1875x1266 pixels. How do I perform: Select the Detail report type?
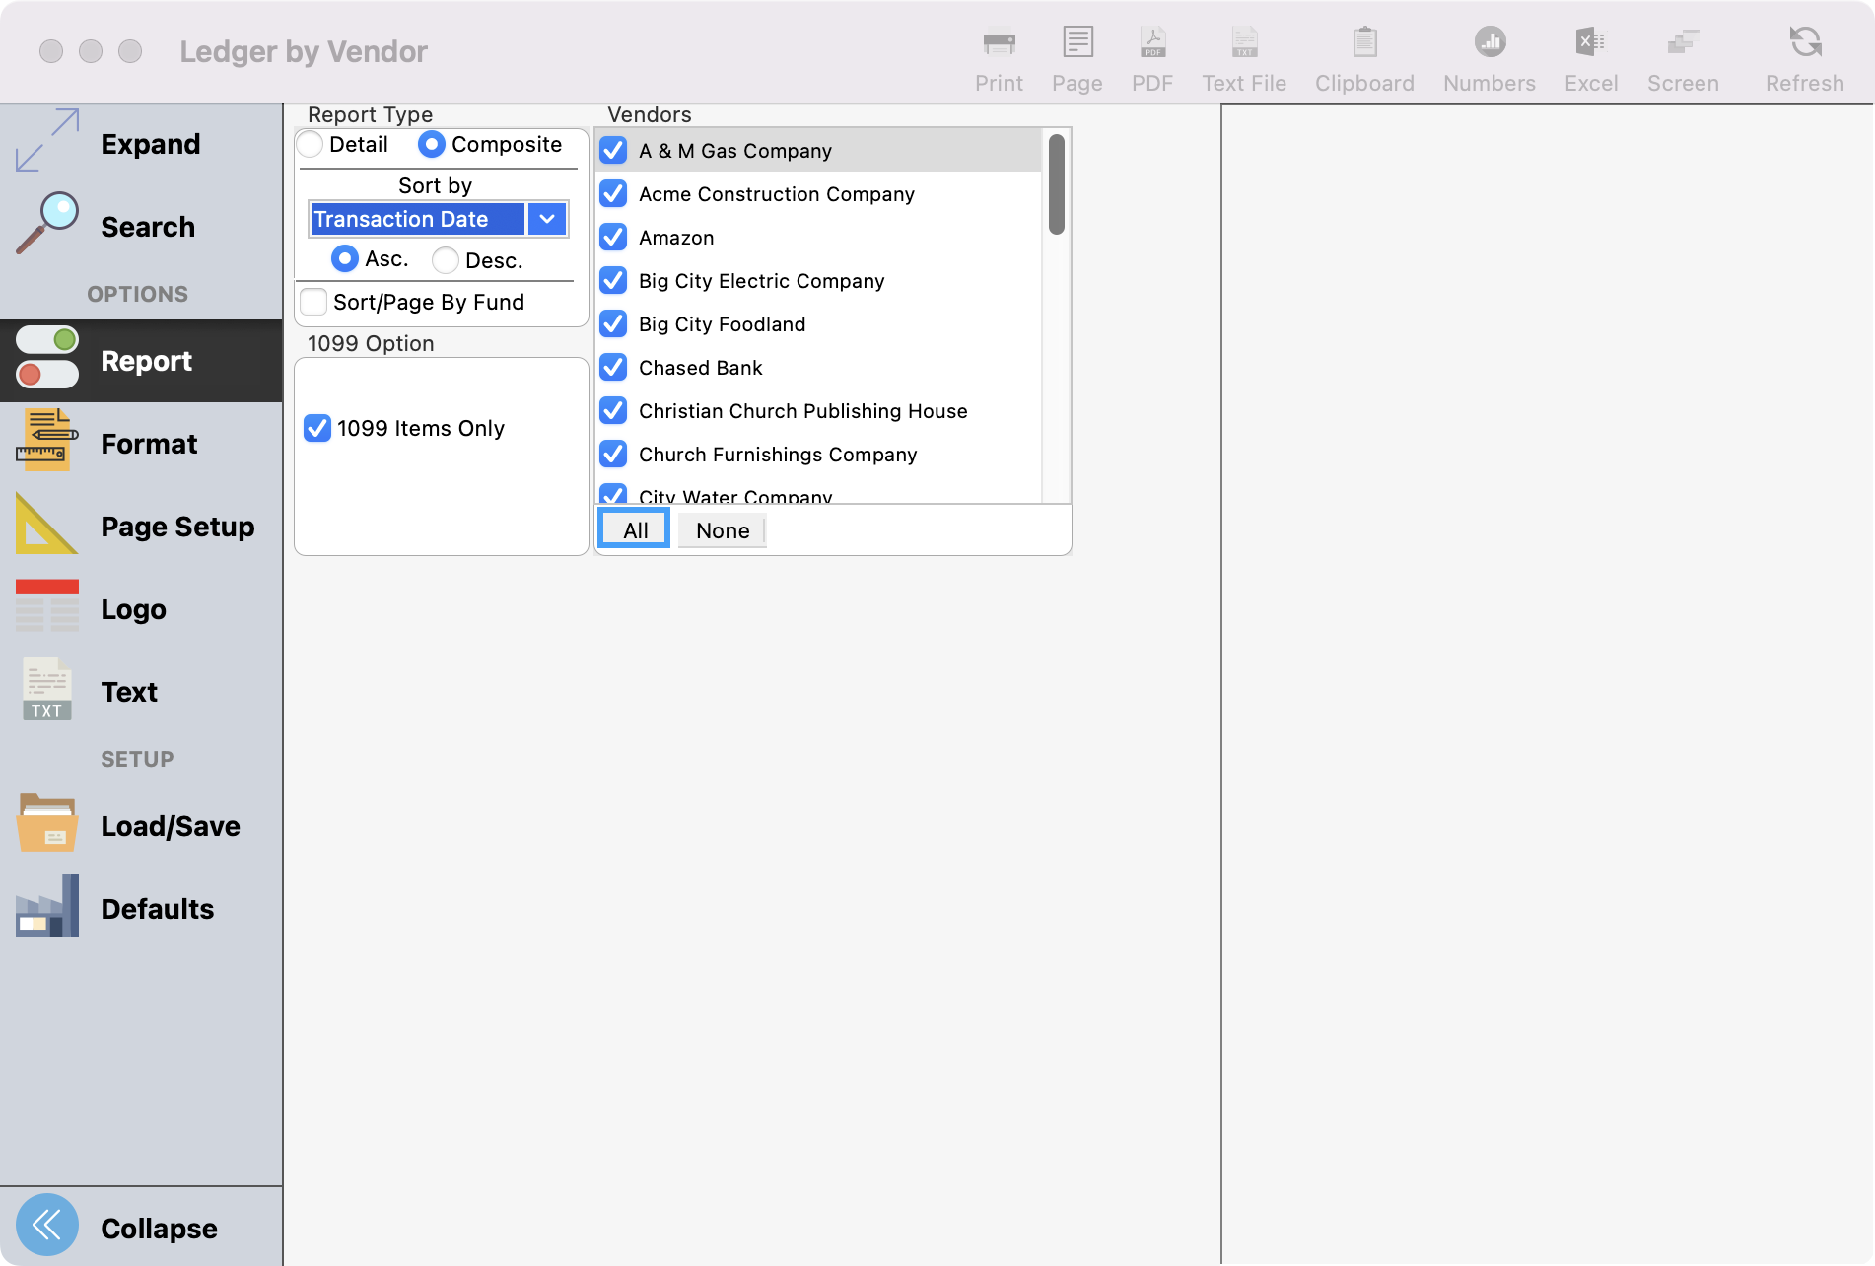coord(311,145)
